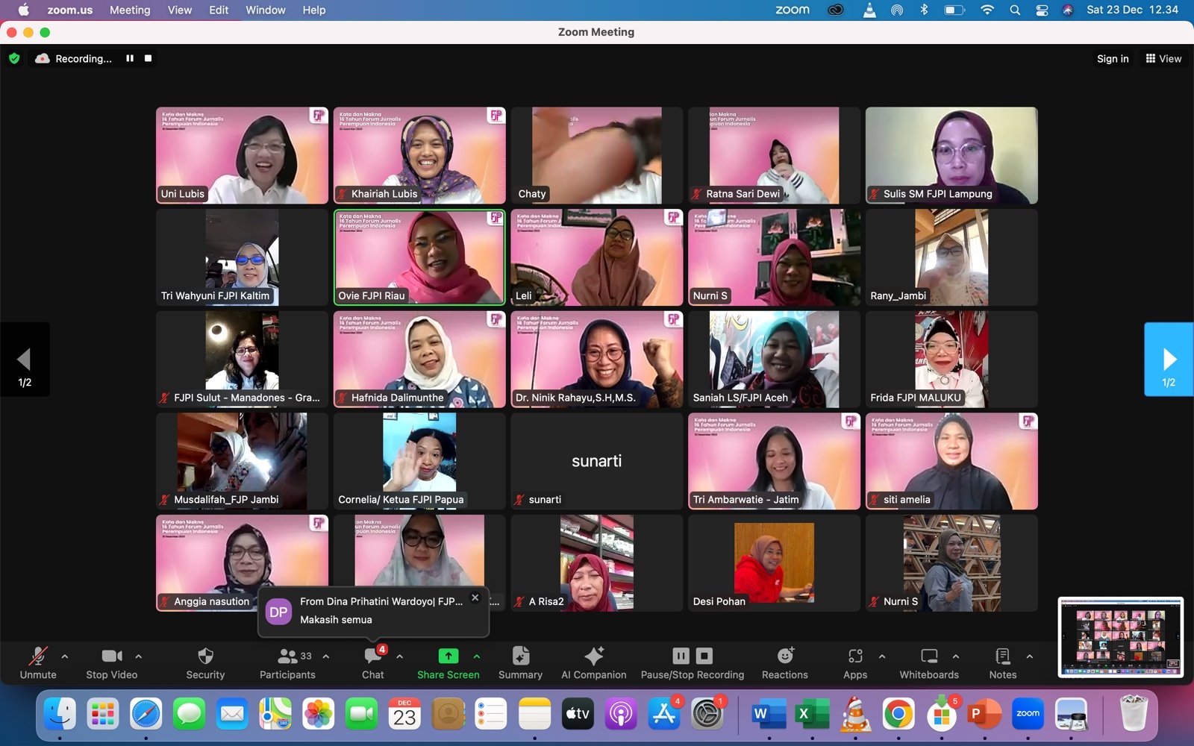
Task: Open the Security shield icon
Action: pos(205,656)
